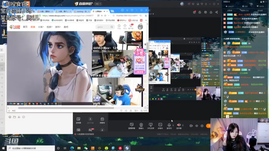Expand microphone volume arrow
Screen dimensions: 269x151
click(x=173, y=125)
